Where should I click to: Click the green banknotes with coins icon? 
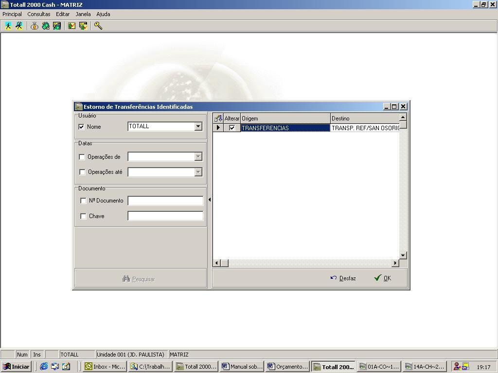(45, 26)
